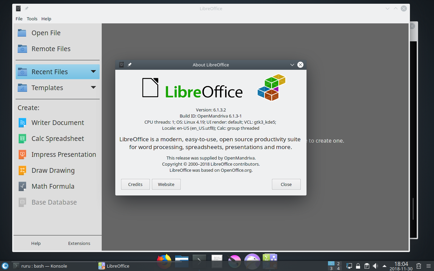Viewport: 434px width, 271px height.
Task: Click the calculator network icon in the dock
Action: tap(270, 261)
